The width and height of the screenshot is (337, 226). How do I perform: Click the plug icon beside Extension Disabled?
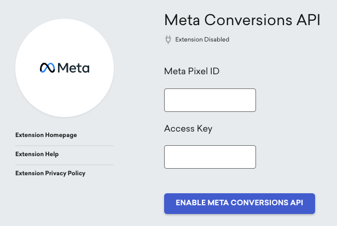pyautogui.click(x=168, y=39)
